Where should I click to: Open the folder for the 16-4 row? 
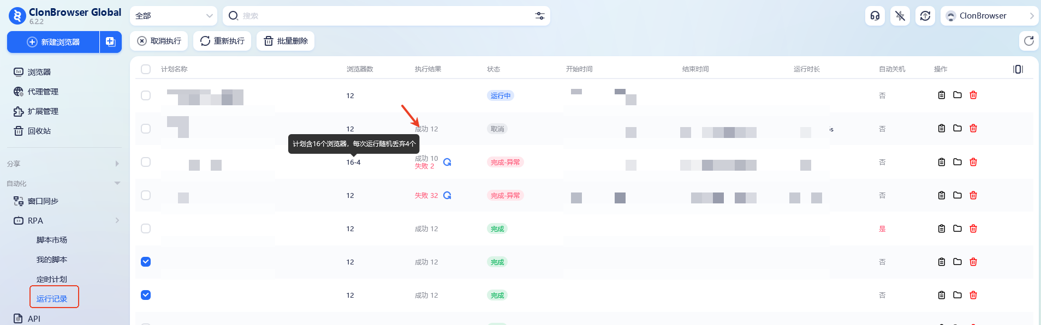tap(957, 161)
